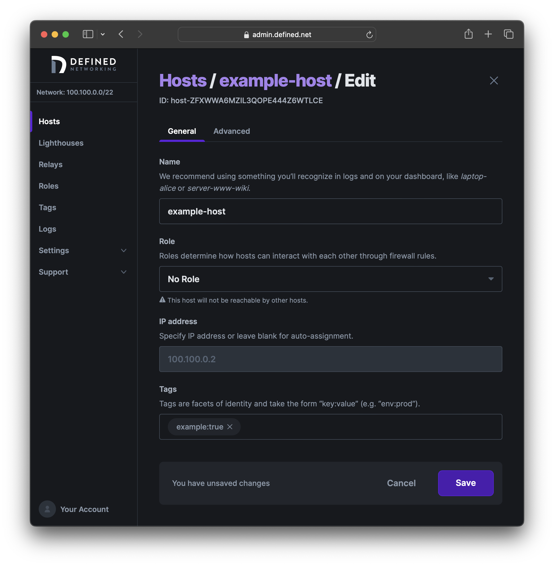The width and height of the screenshot is (554, 566).
Task: Switch to the Advanced tab
Action: 231,131
